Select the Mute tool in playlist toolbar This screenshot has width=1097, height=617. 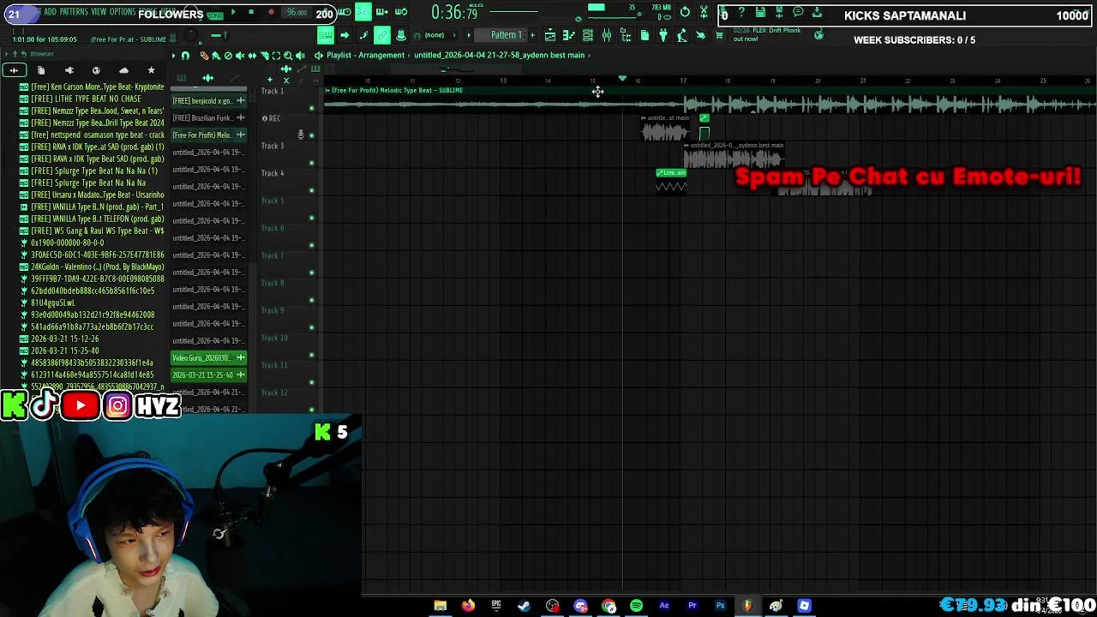point(240,56)
